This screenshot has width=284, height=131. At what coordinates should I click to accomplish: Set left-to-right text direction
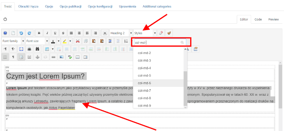[5, 49]
